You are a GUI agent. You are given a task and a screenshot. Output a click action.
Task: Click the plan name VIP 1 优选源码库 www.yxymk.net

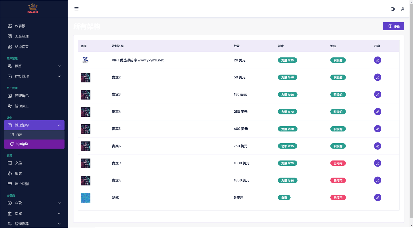(138, 60)
